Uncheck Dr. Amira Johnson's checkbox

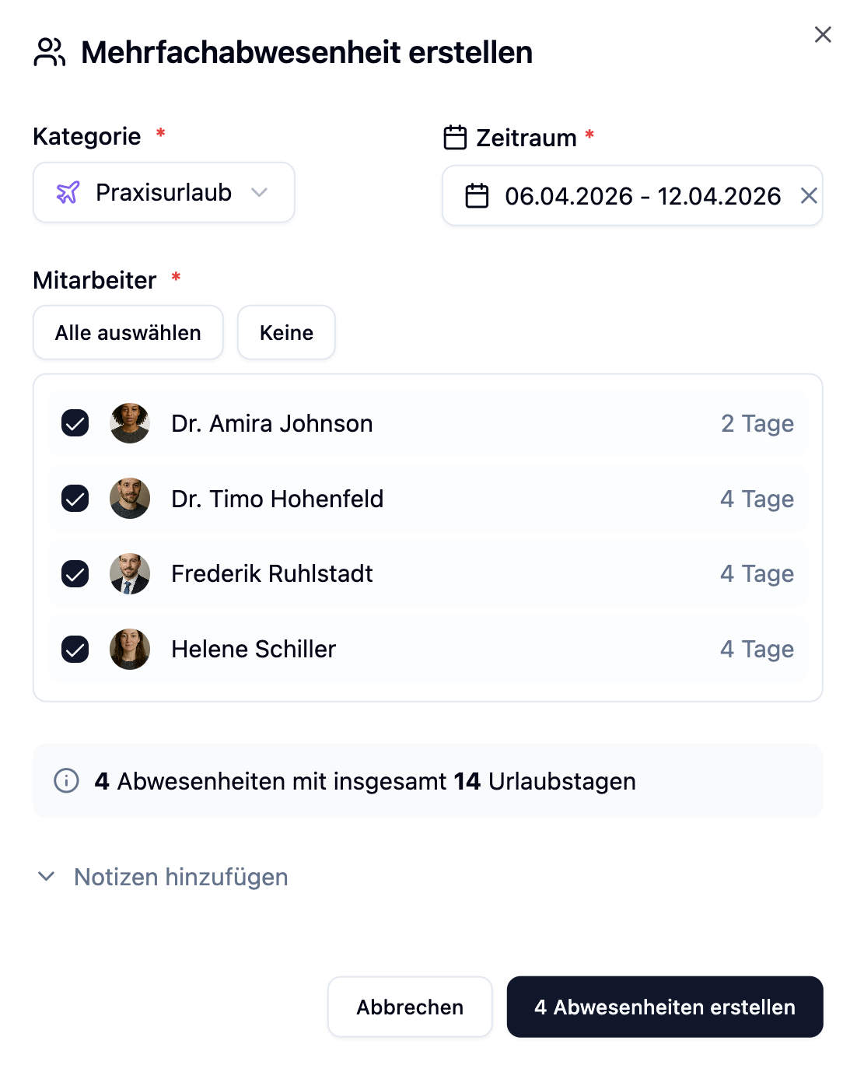75,423
